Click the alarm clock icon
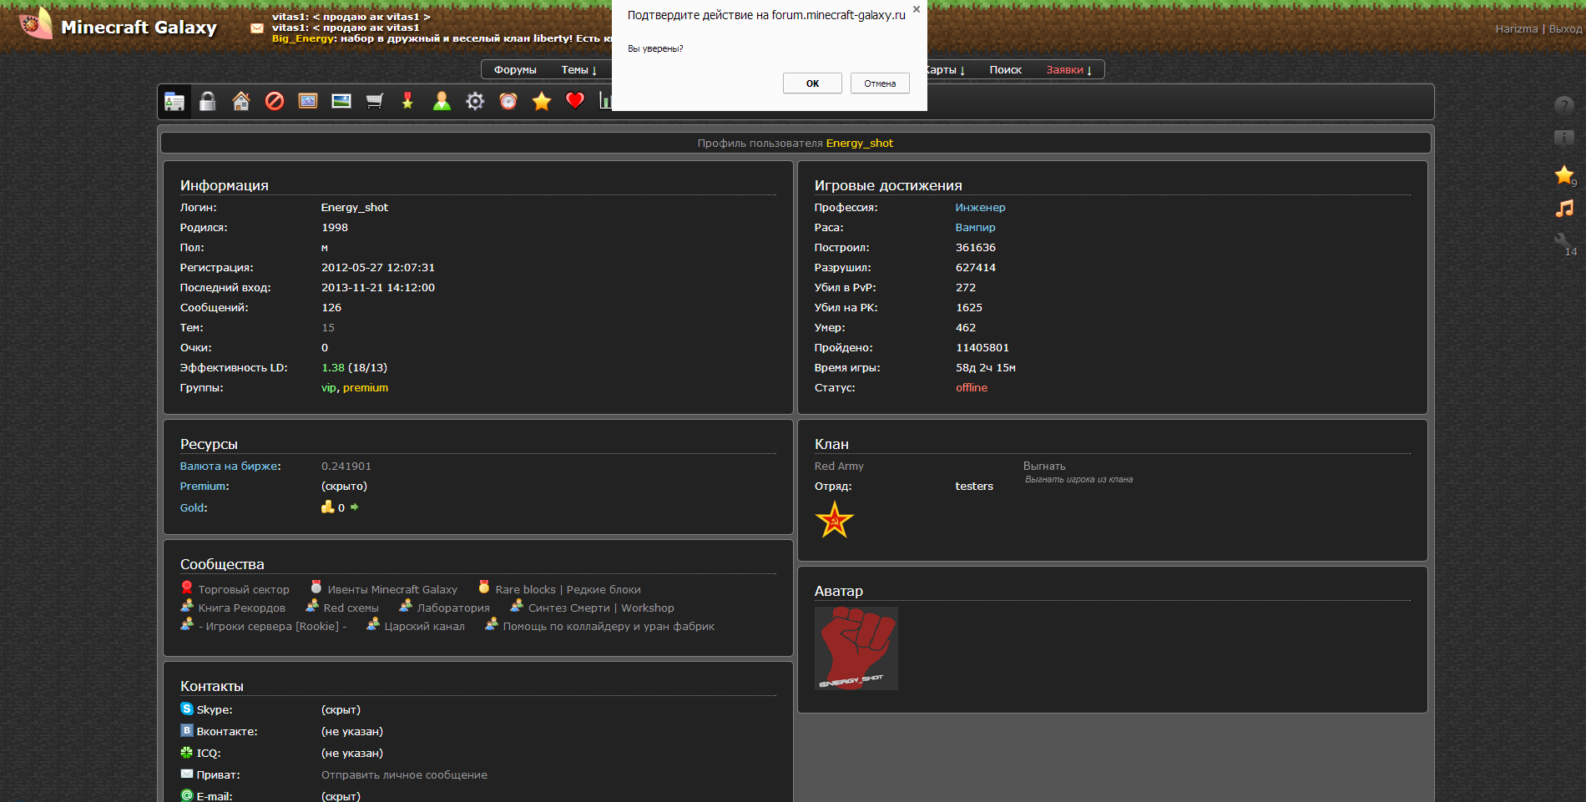This screenshot has width=1586, height=802. [x=508, y=102]
